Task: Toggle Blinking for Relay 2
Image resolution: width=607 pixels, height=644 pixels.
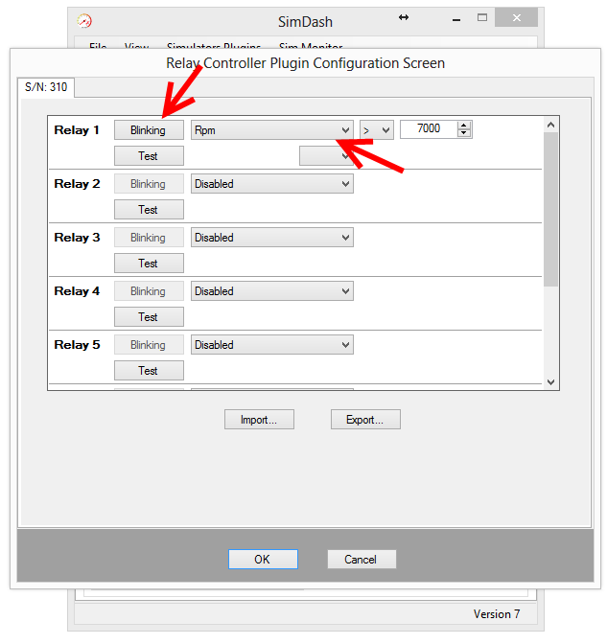Action: (149, 184)
